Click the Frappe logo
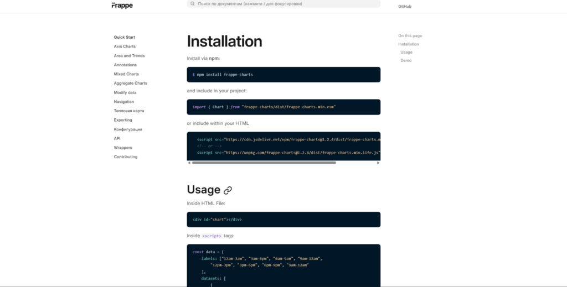567x287 pixels. (x=122, y=6)
